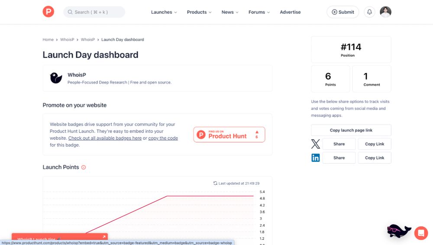Click Share button in the LinkedIn row
Screen dimensions: 433x245
[339, 158]
